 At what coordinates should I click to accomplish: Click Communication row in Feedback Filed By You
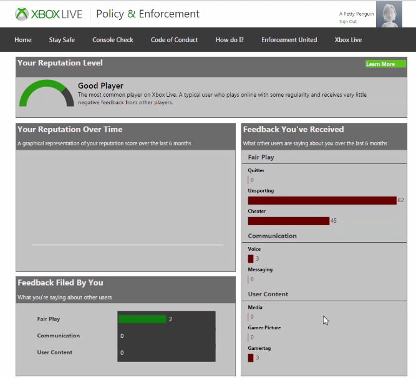coord(126,336)
